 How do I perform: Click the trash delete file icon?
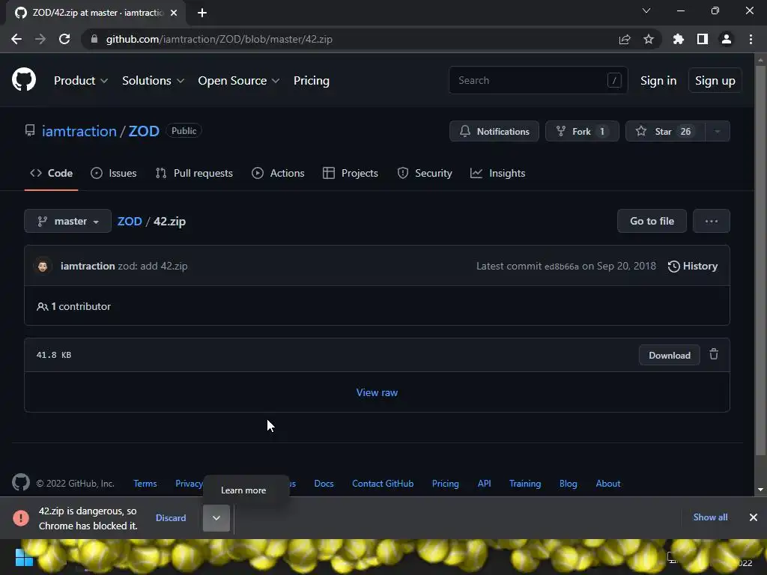coord(714,354)
